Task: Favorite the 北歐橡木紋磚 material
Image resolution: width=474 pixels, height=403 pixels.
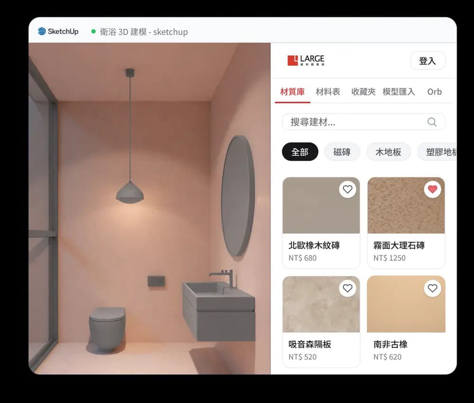Action: (x=347, y=189)
